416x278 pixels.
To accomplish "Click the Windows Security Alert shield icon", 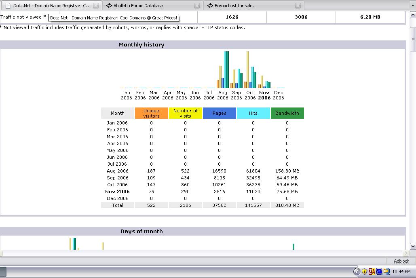I will 364,272.
